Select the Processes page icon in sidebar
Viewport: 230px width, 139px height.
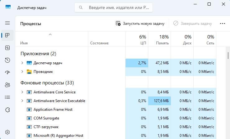[x=7, y=35]
